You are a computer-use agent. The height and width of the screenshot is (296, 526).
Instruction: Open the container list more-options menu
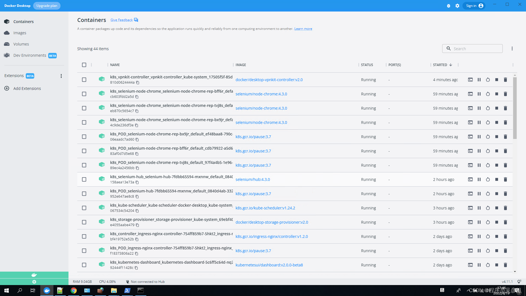[512, 49]
